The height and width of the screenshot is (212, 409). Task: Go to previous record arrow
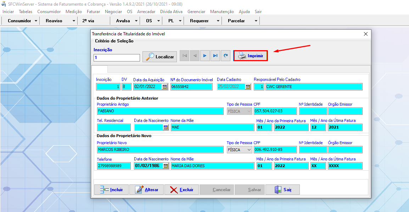[195, 56]
